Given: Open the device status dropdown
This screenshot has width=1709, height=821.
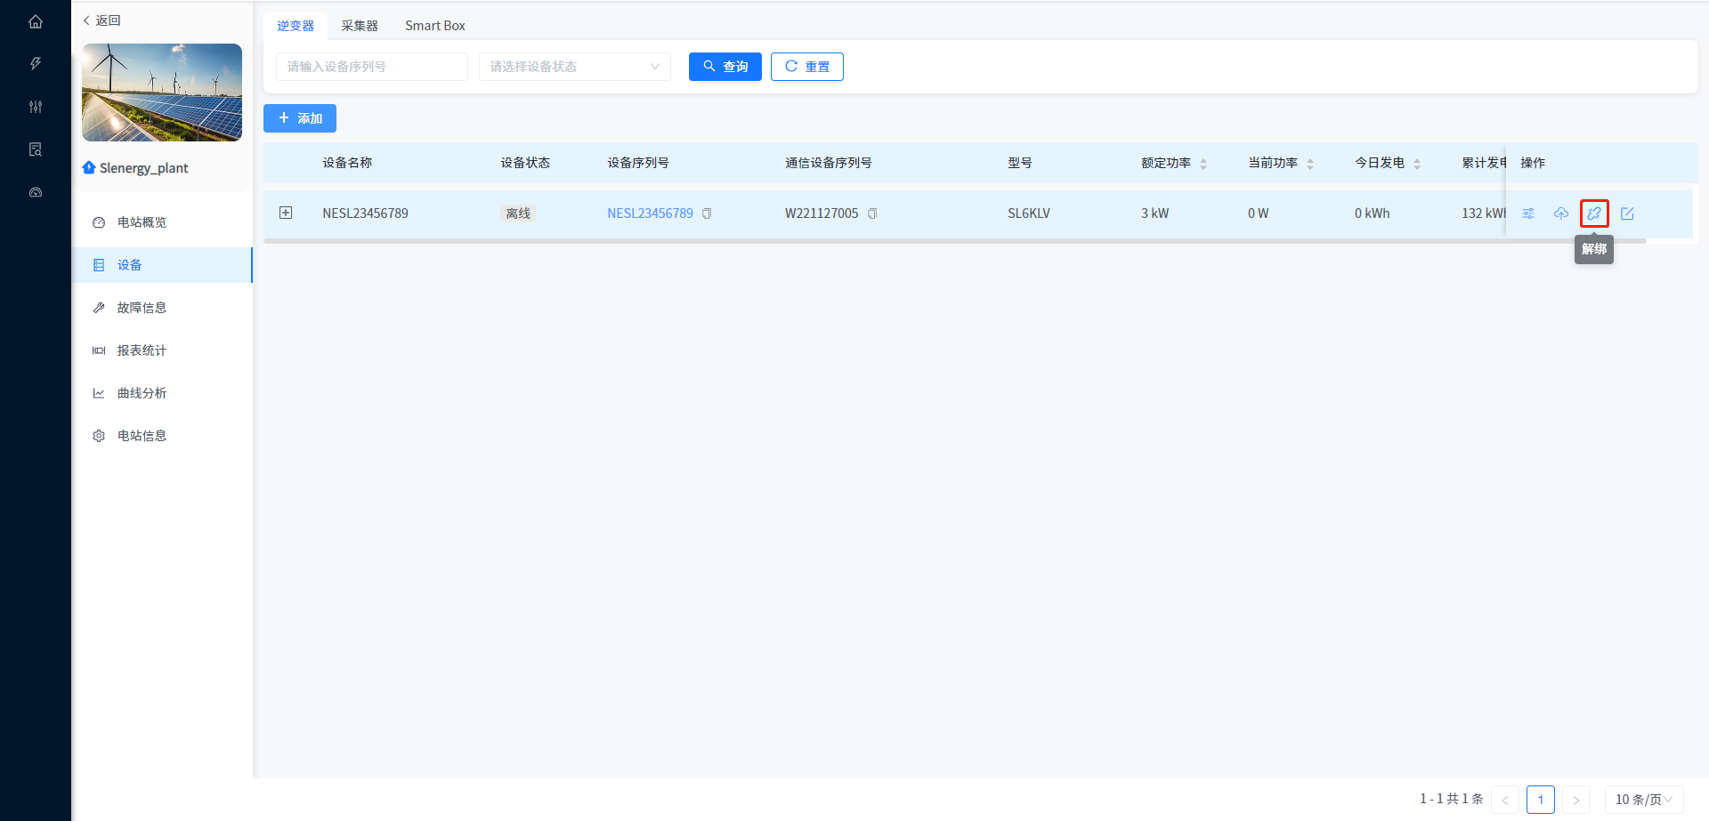Looking at the screenshot, I should coord(574,67).
